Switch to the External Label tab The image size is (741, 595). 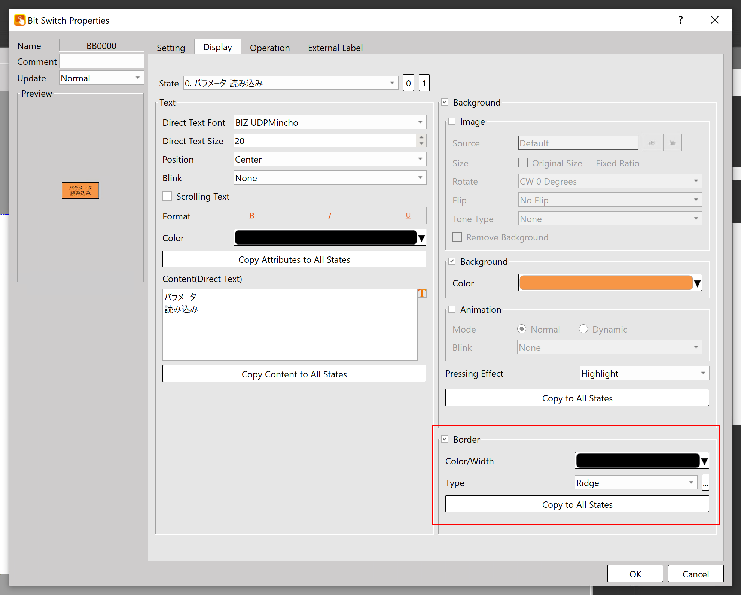tap(335, 48)
